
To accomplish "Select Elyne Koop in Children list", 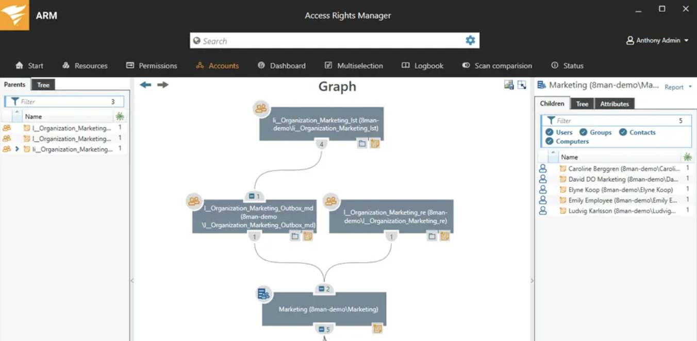I will coord(615,190).
